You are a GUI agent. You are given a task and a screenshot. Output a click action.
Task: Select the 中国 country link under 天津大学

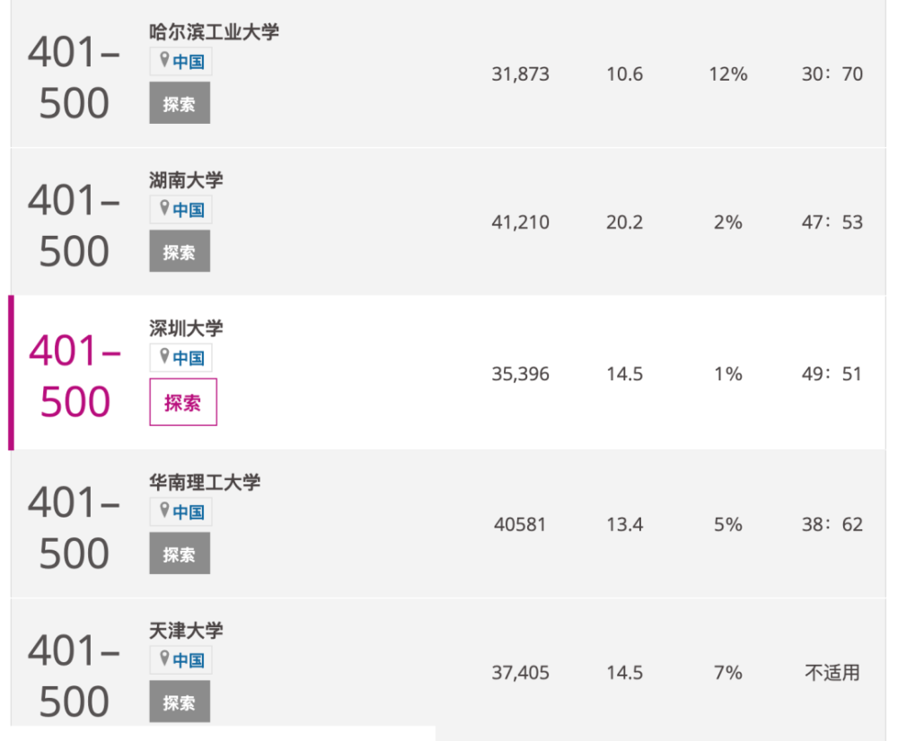pos(189,660)
